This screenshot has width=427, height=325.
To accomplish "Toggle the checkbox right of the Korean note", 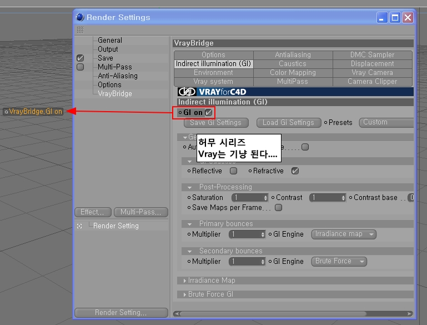I will (305, 147).
